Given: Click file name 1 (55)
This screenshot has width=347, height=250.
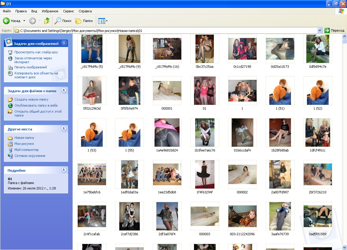Looking at the screenshot, I should (x=130, y=150).
